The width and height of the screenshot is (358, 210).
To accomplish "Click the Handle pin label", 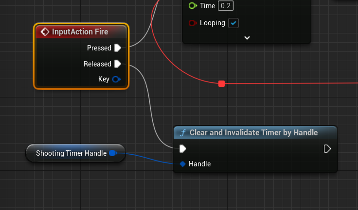I will [x=200, y=164].
